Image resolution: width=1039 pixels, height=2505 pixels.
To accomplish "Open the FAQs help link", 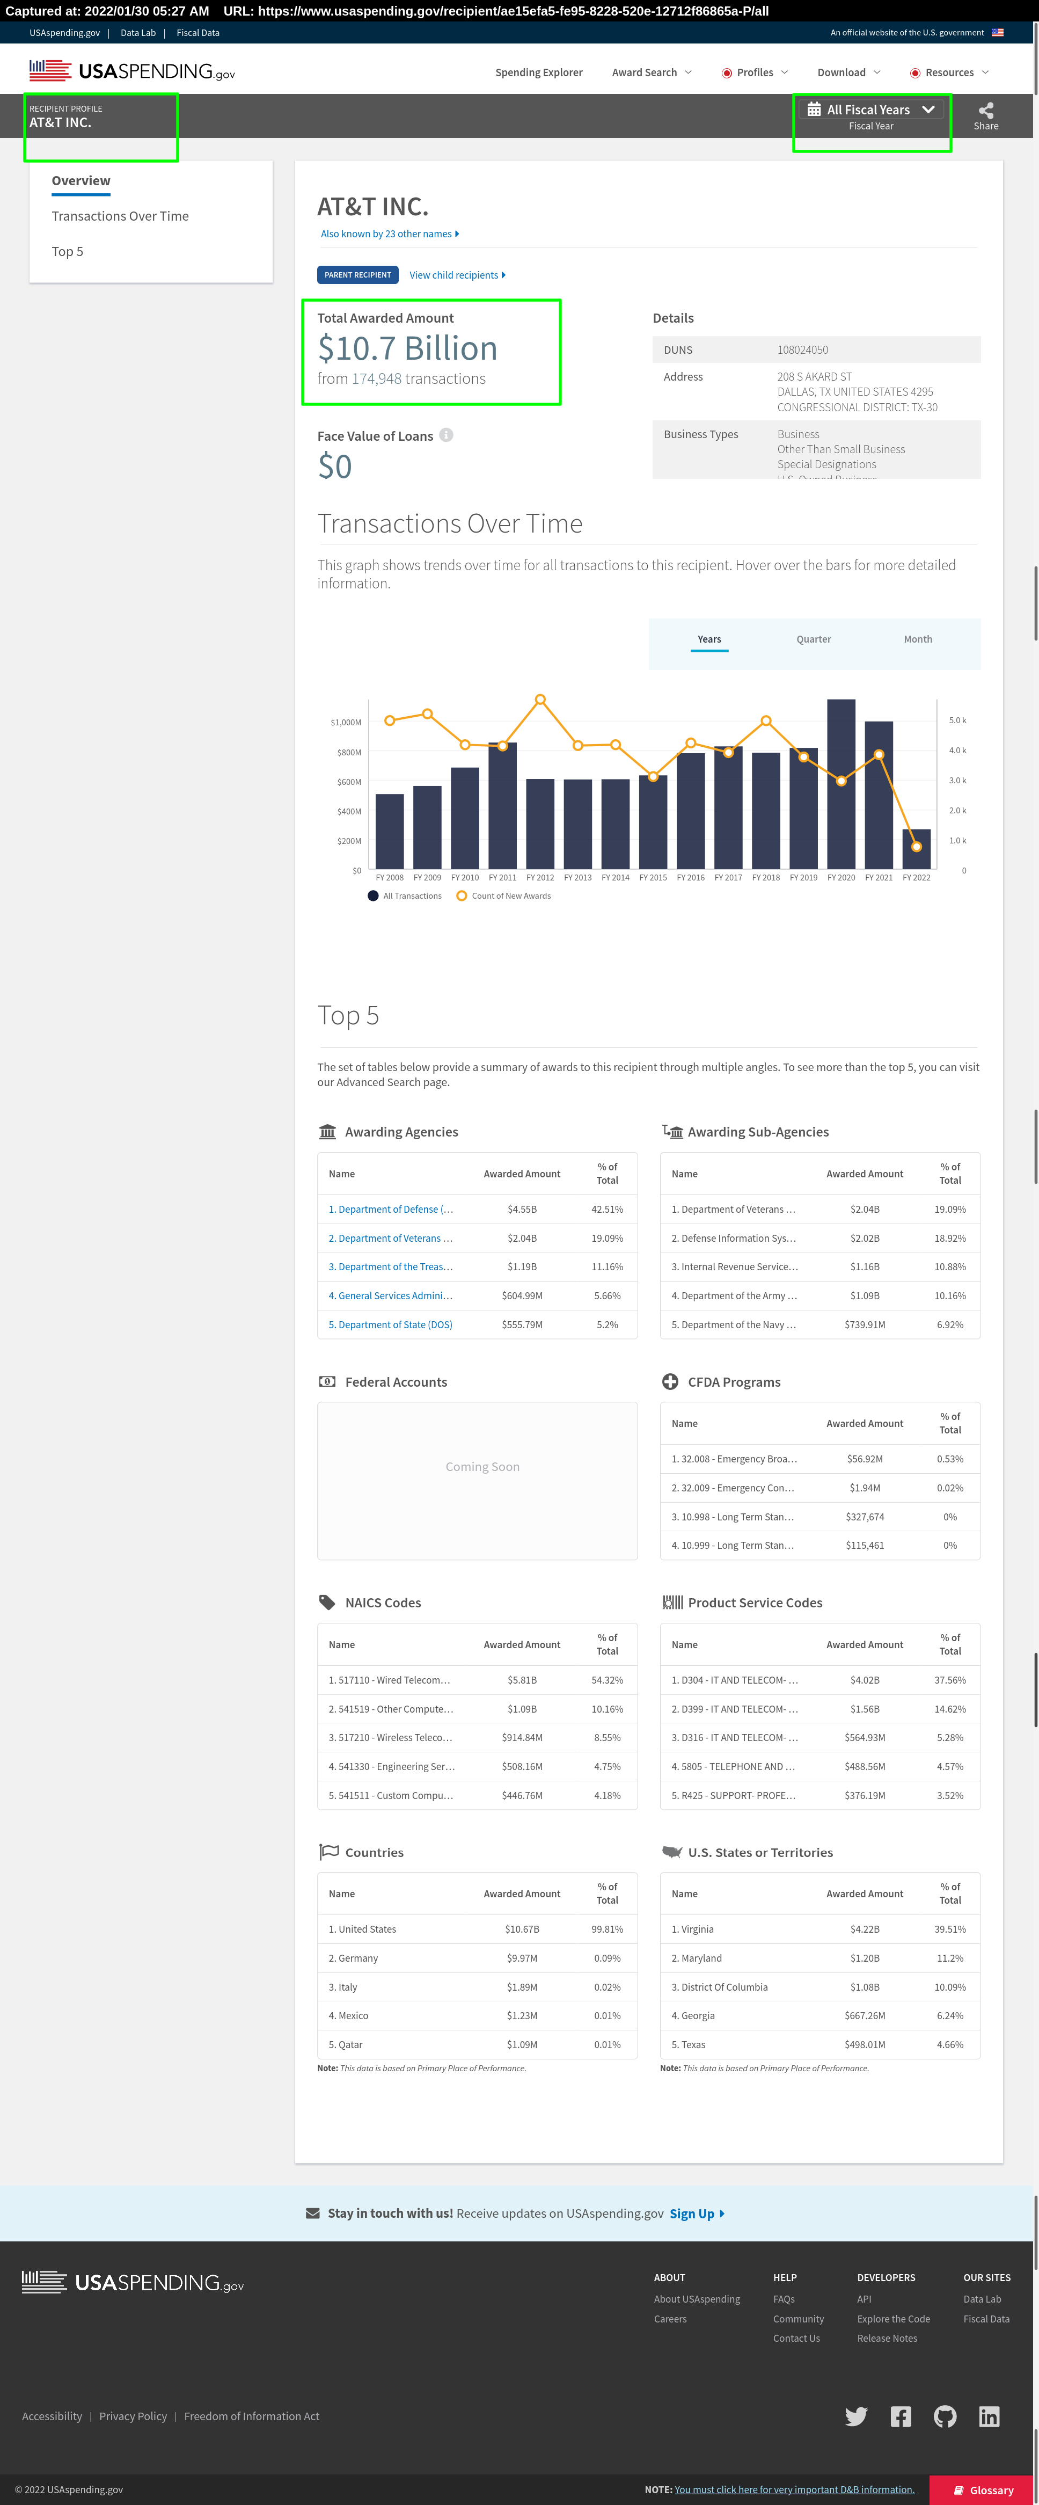I will [x=784, y=2299].
